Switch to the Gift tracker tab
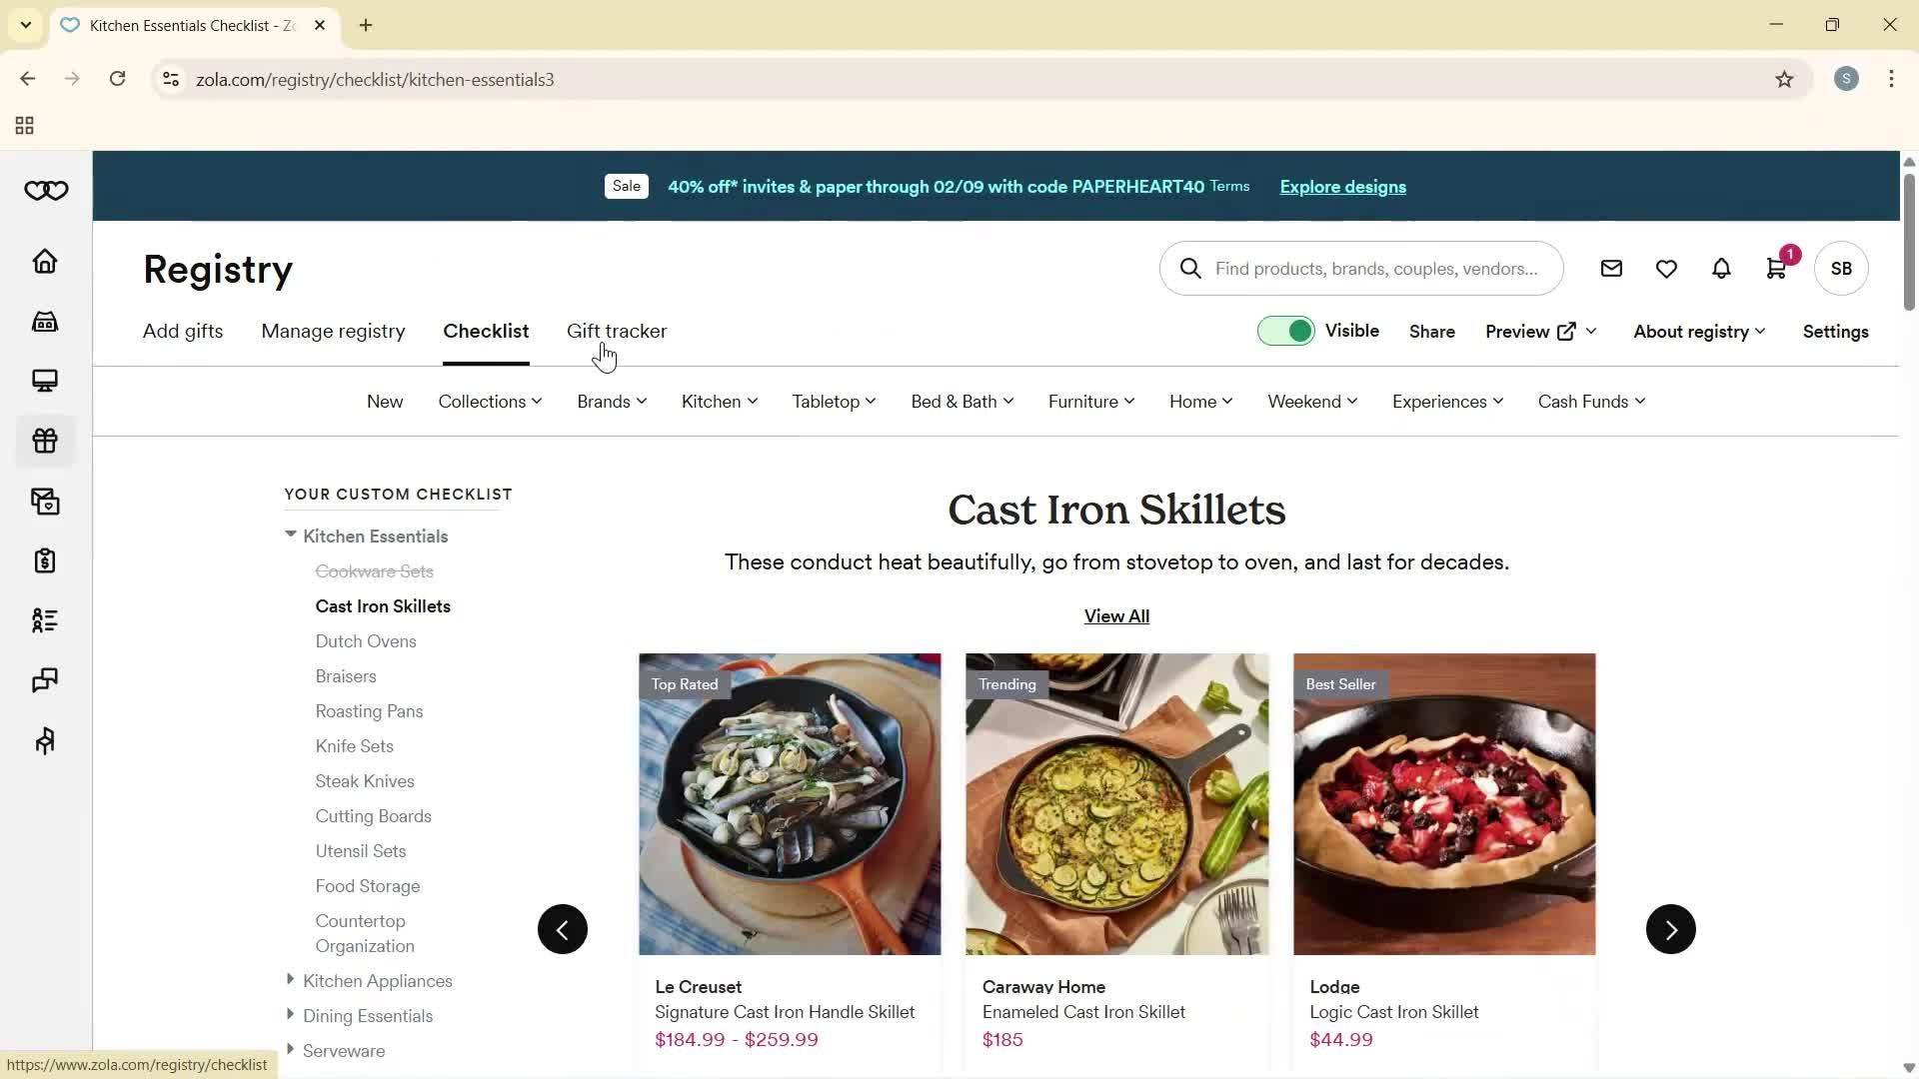 (617, 331)
